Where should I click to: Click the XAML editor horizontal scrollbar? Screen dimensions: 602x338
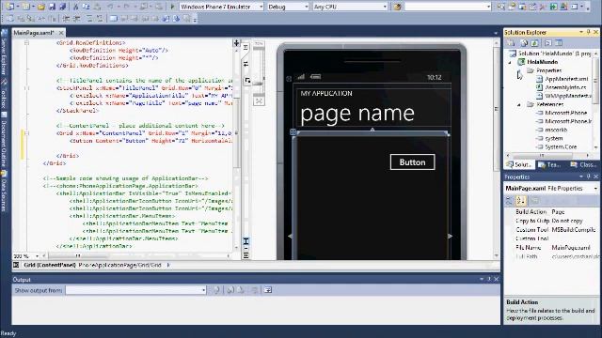137,255
